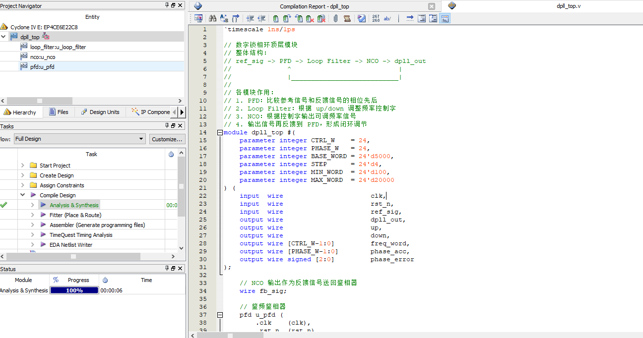
Task: Select the Hierarchy tab
Action: [20, 112]
